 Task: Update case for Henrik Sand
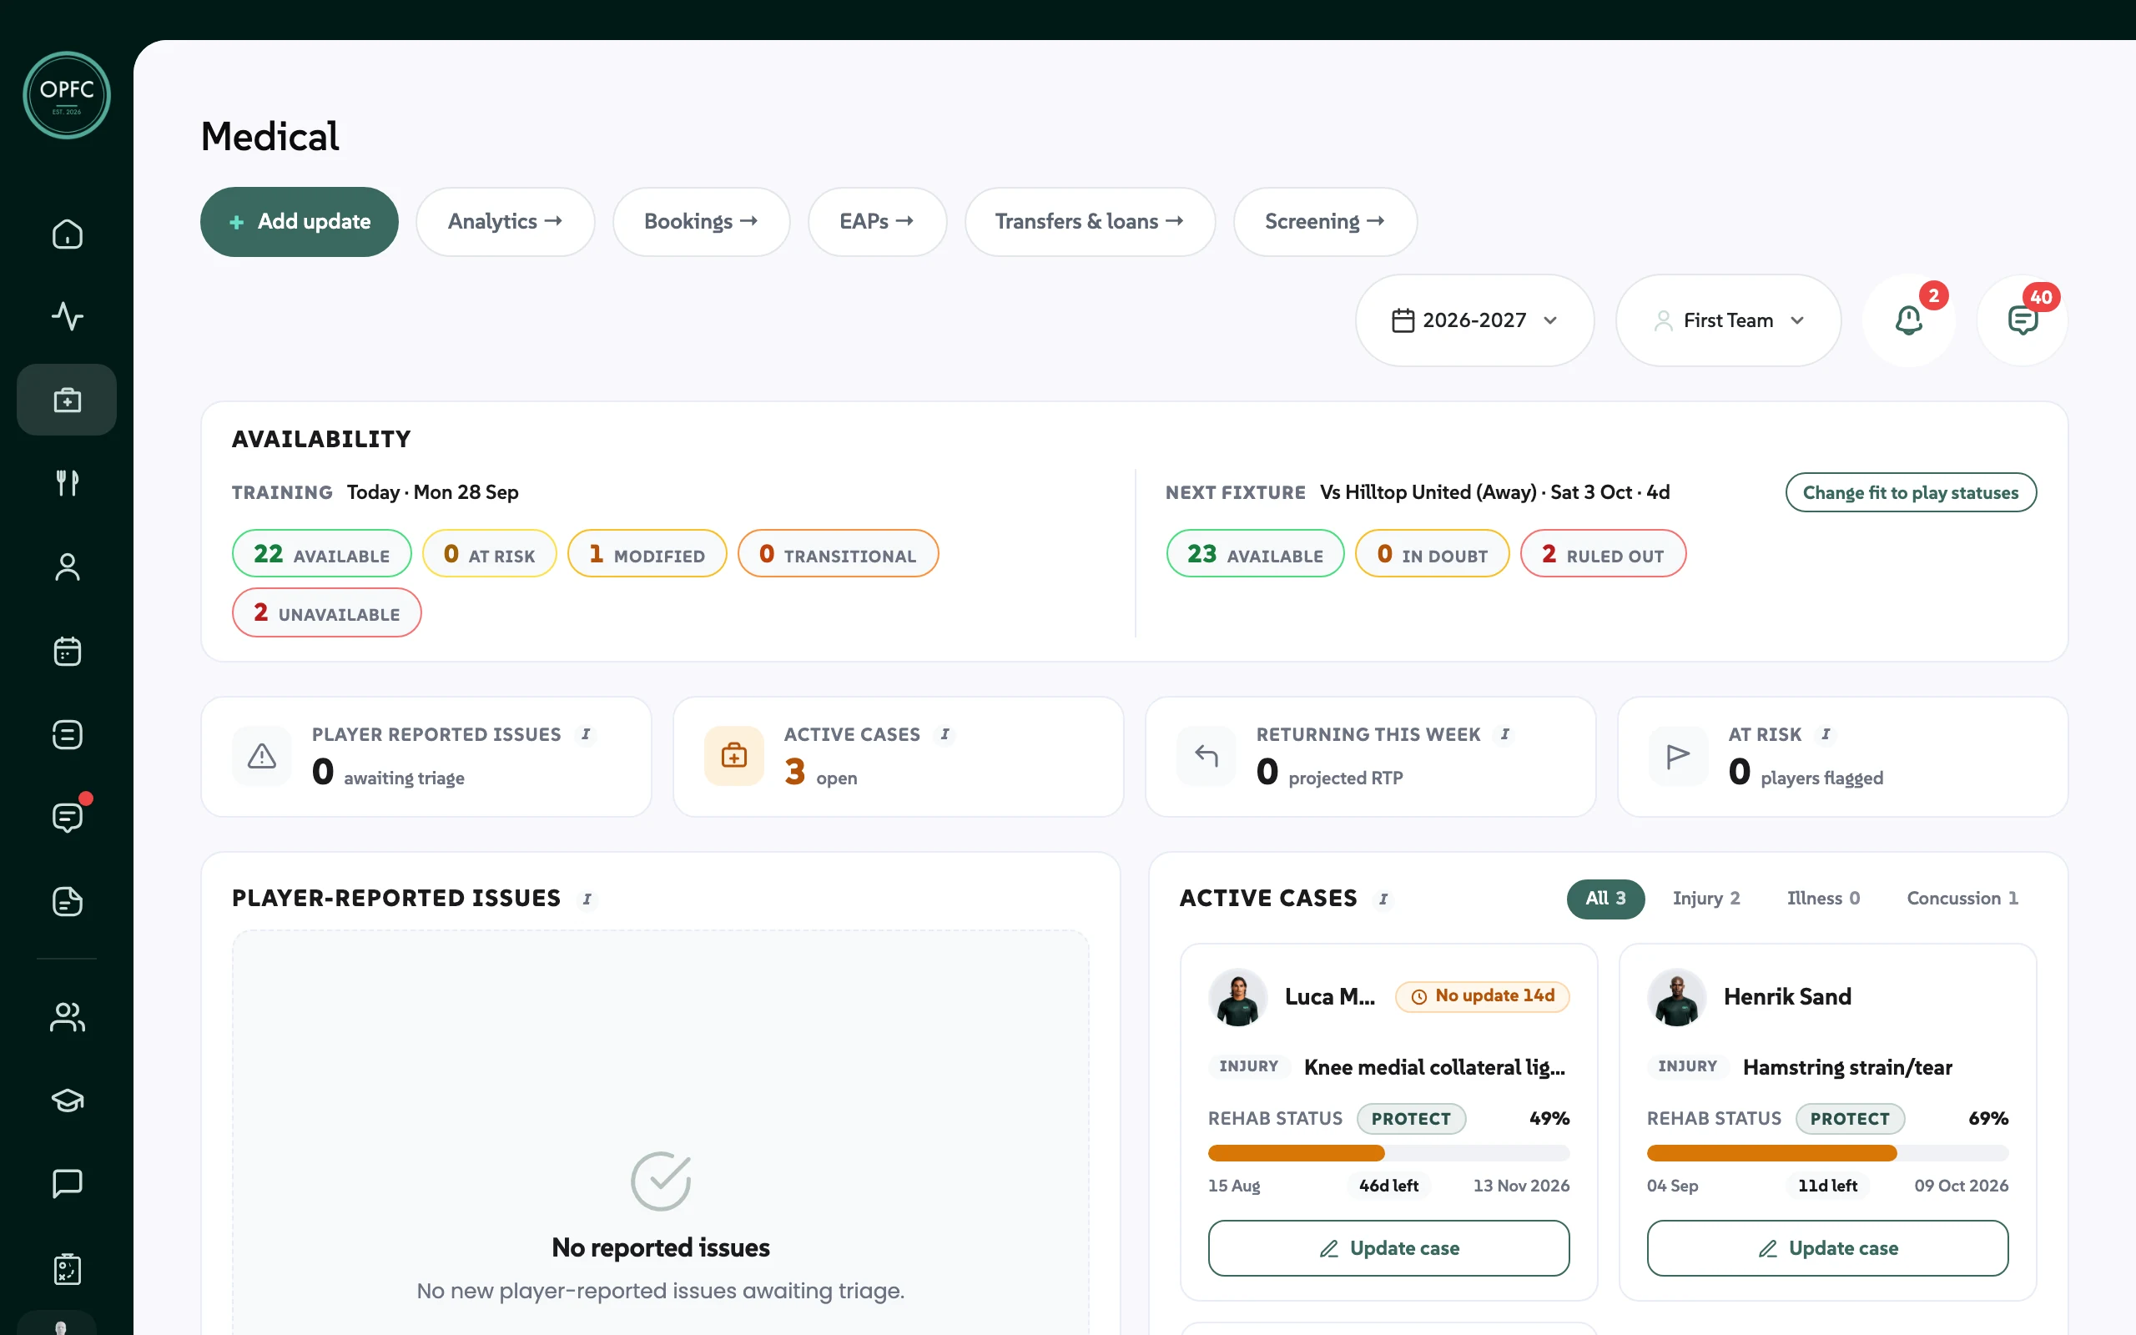point(1827,1247)
